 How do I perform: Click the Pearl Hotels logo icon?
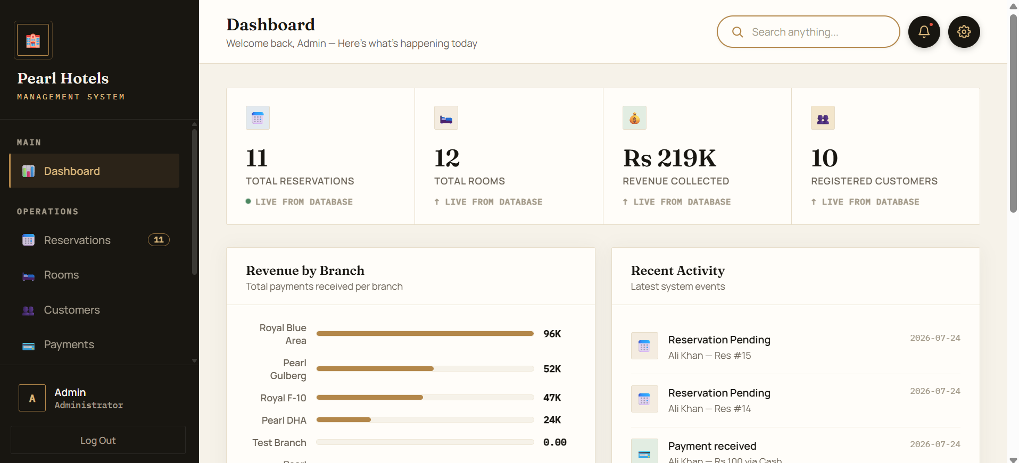point(33,40)
